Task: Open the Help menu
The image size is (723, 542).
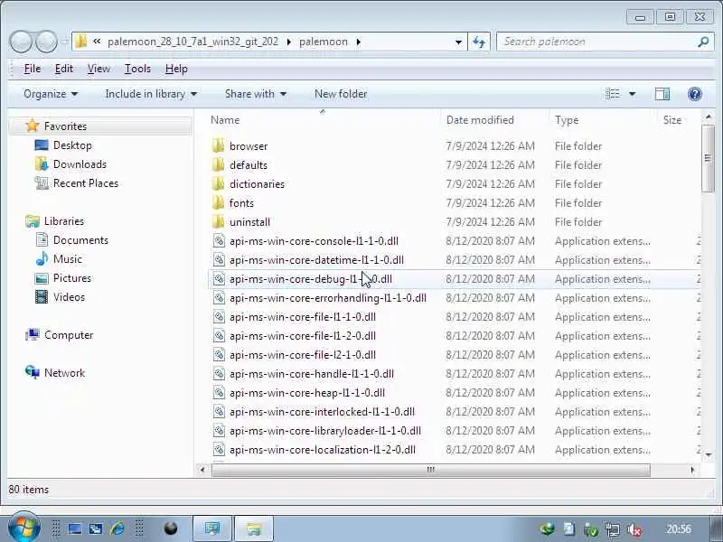Action: [x=176, y=69]
